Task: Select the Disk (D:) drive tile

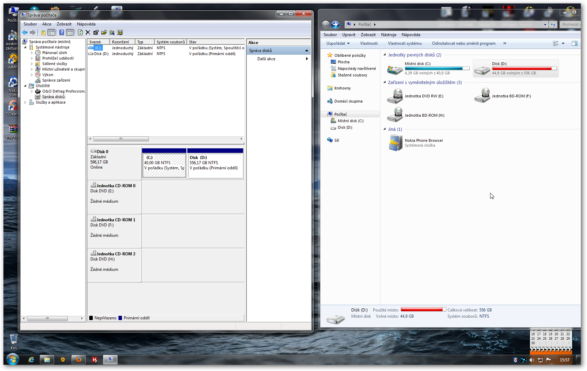Action: click(x=516, y=68)
